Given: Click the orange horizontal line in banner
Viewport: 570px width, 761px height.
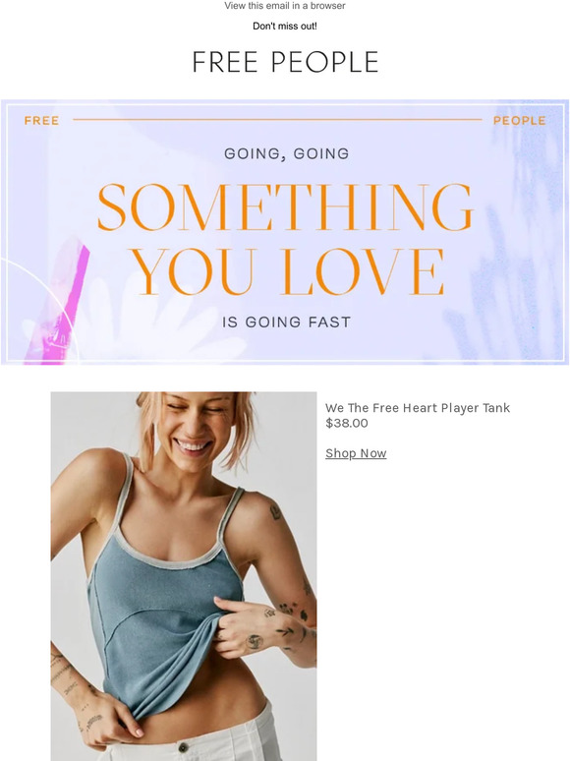Looking at the screenshot, I should coord(277,119).
